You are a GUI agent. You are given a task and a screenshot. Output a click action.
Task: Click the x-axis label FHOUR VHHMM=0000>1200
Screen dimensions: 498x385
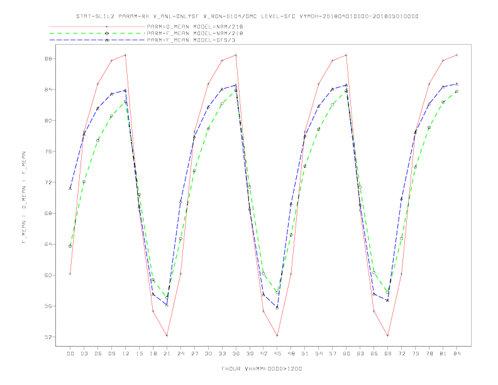click(x=262, y=369)
